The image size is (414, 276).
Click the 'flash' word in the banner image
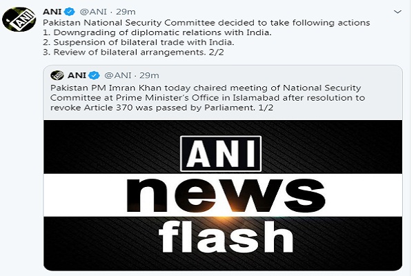pos(226,237)
